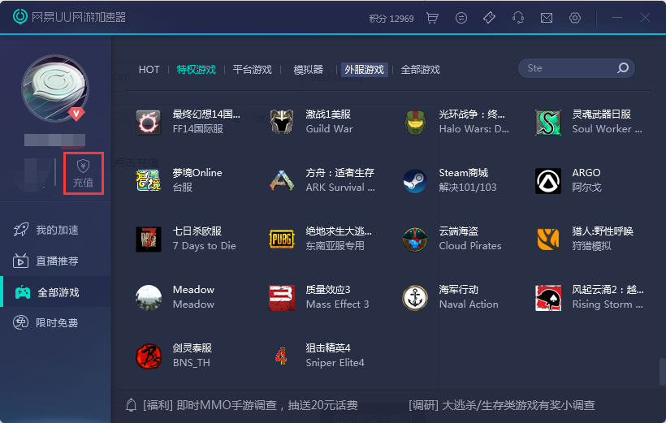Click the 充值 recharge button
Screen dimensions: 666x423
[x=83, y=173]
